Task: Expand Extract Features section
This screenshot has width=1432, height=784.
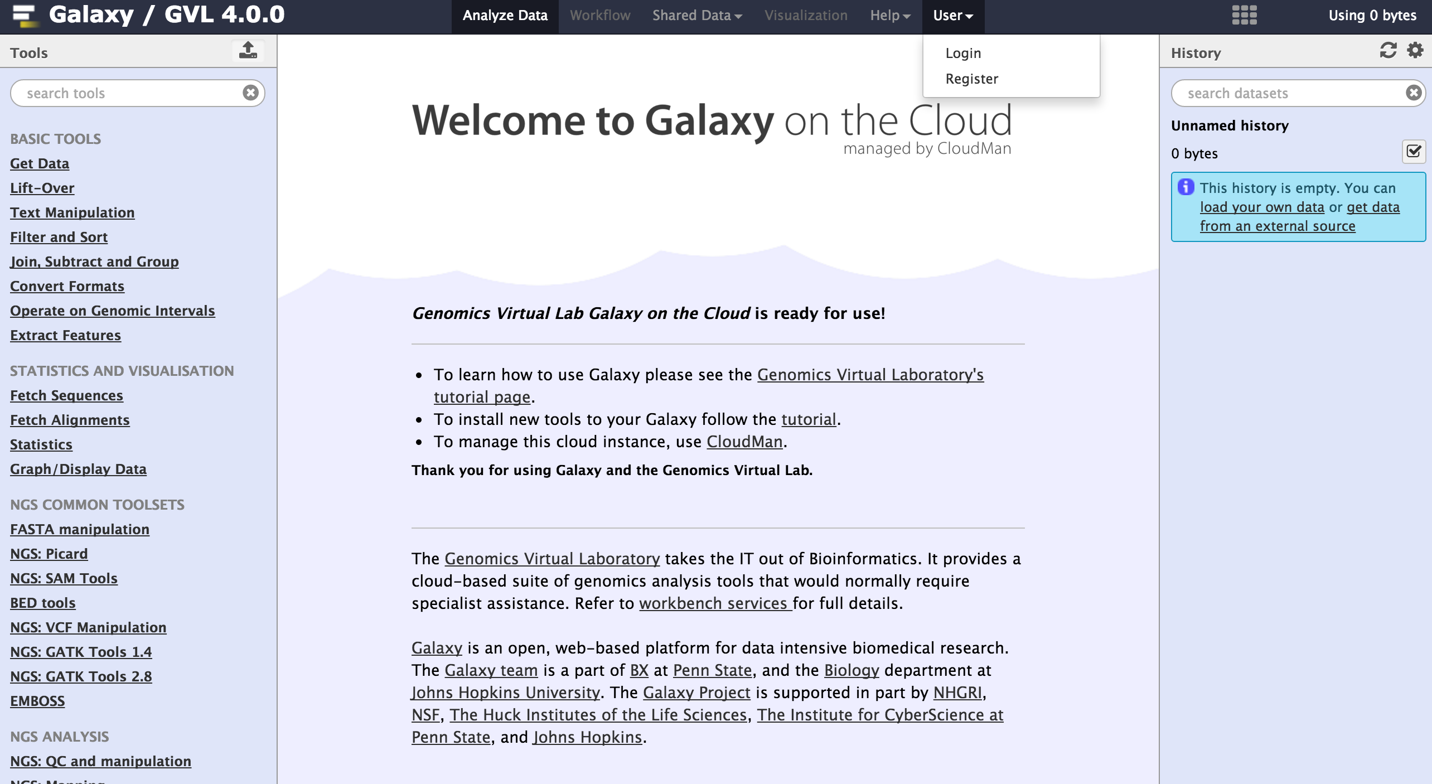Action: pyautogui.click(x=66, y=335)
